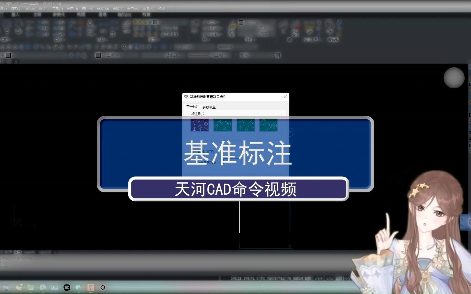This screenshot has height=294, width=471.
Task: Click the circle recorder taskbar icon
Action: coord(103,287)
